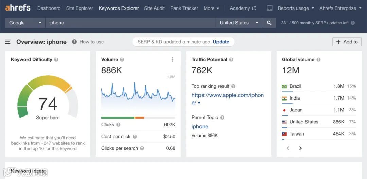
Task: Click the Taiwan flag icon
Action: click(x=284, y=134)
